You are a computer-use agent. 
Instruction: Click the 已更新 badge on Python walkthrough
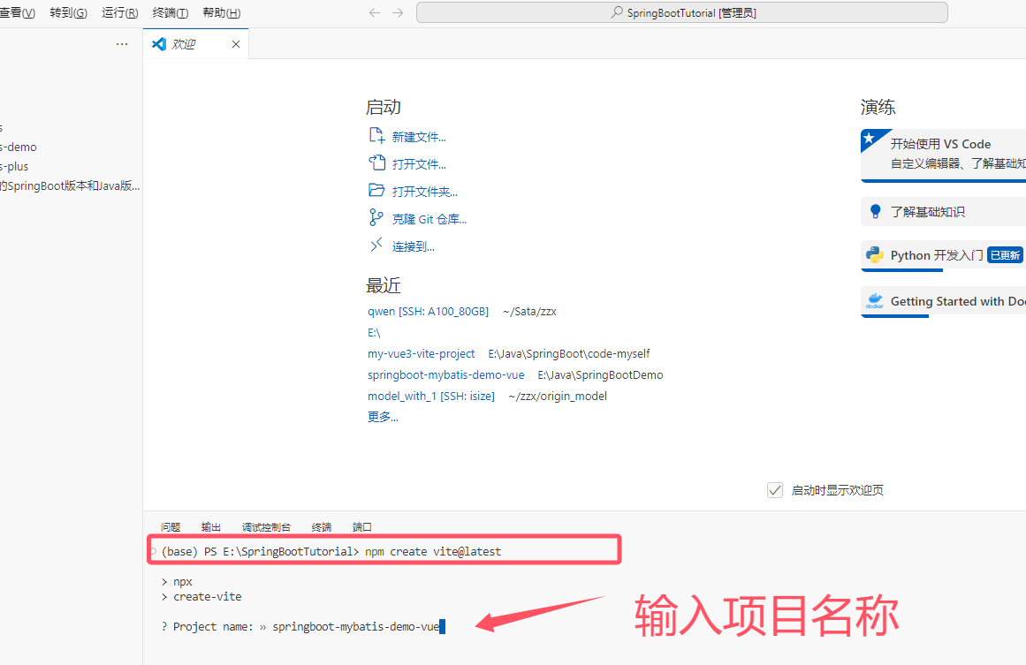click(x=1005, y=255)
